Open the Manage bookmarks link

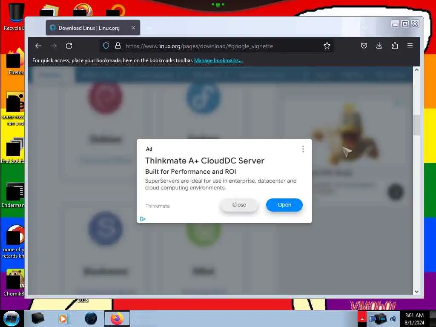[x=218, y=60]
